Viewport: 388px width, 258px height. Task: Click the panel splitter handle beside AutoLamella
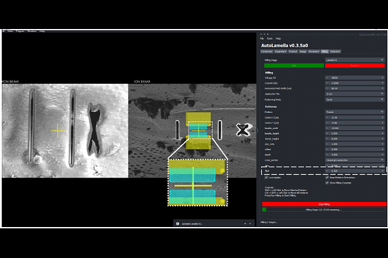tap(257, 130)
